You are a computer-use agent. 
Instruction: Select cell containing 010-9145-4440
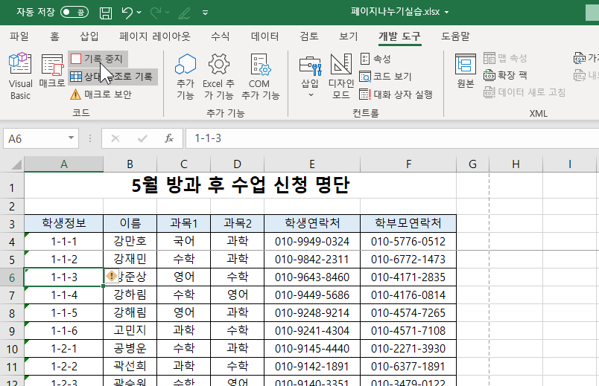[311, 349]
